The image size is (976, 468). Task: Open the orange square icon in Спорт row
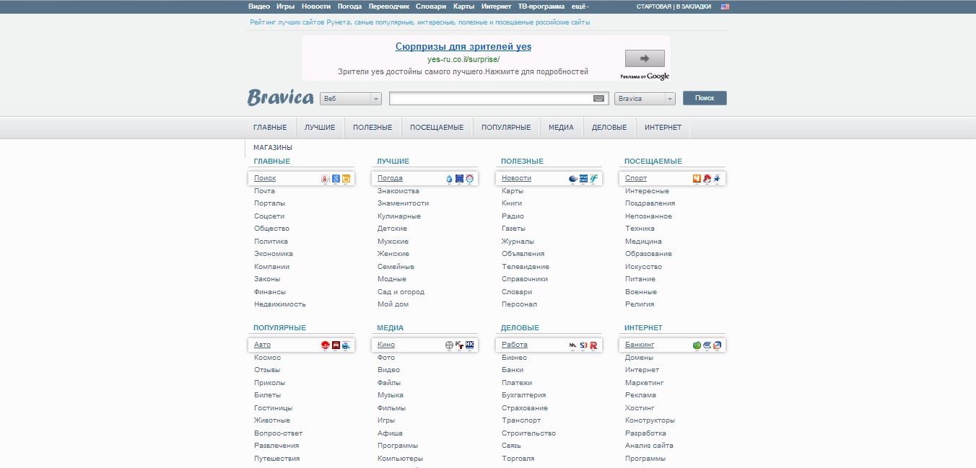coord(697,179)
